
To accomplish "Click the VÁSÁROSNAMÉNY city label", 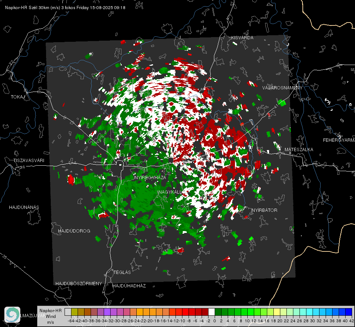I will [282, 88].
